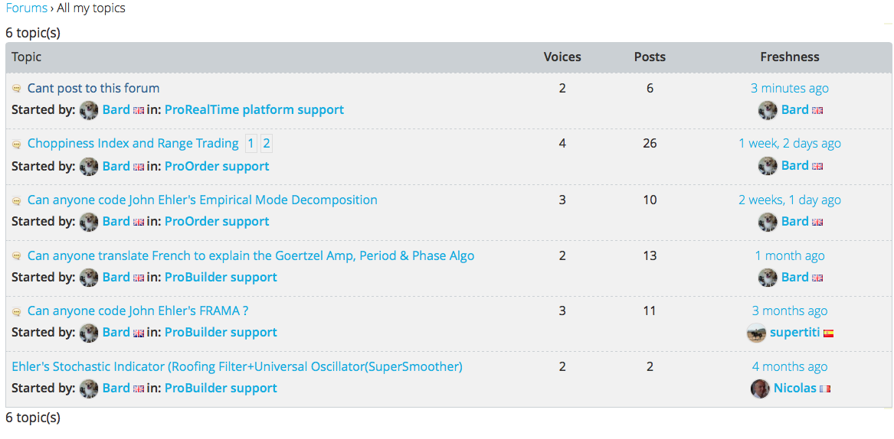Open Forums breadcrumb link
The image size is (894, 439).
[x=26, y=8]
